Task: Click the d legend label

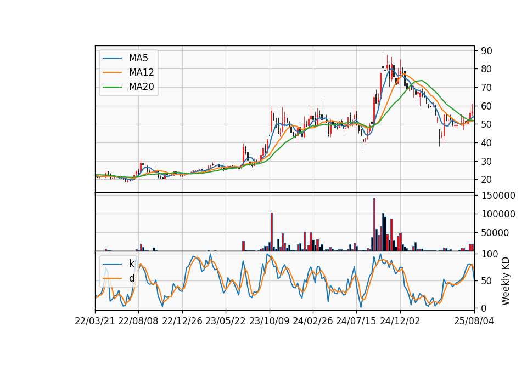Action: point(131,278)
